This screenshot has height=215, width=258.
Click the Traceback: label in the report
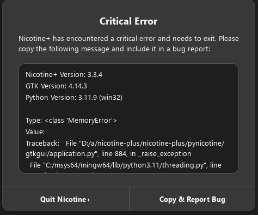(42, 144)
